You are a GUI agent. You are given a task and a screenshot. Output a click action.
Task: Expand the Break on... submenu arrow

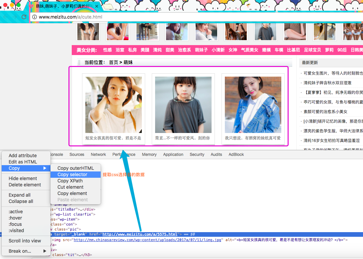pyautogui.click(x=45, y=251)
